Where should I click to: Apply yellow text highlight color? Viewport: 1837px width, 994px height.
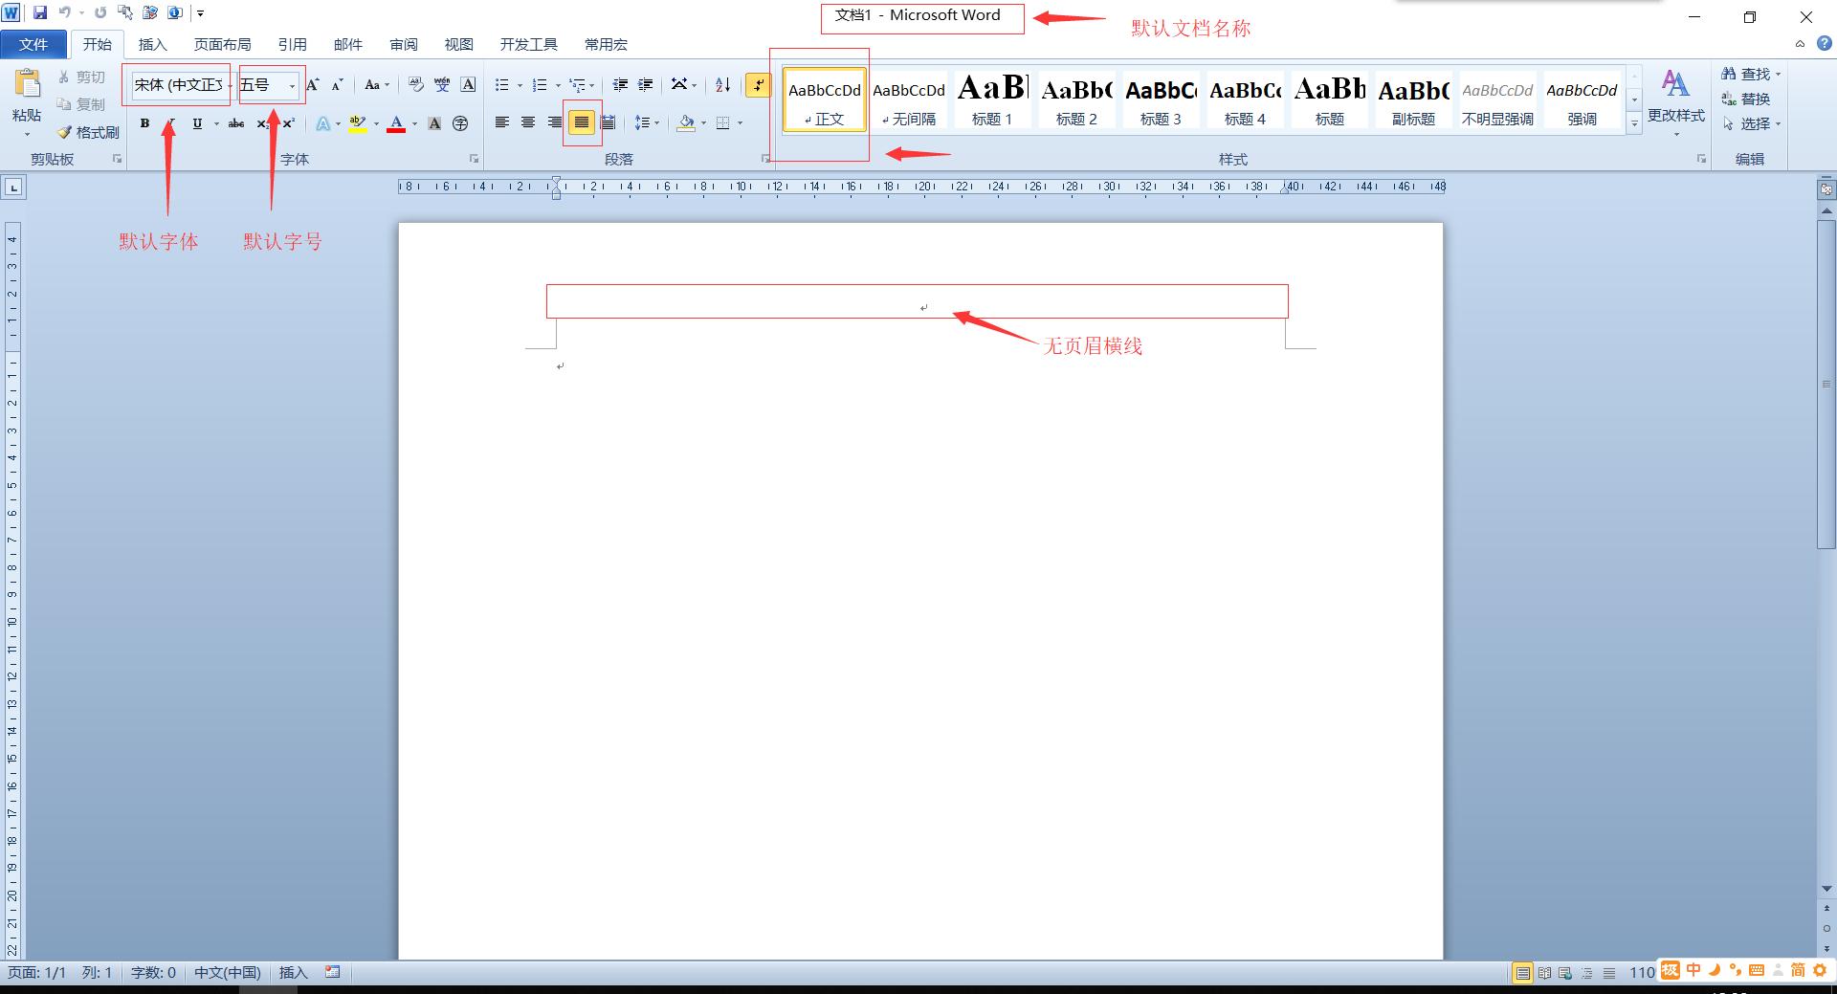click(x=358, y=123)
